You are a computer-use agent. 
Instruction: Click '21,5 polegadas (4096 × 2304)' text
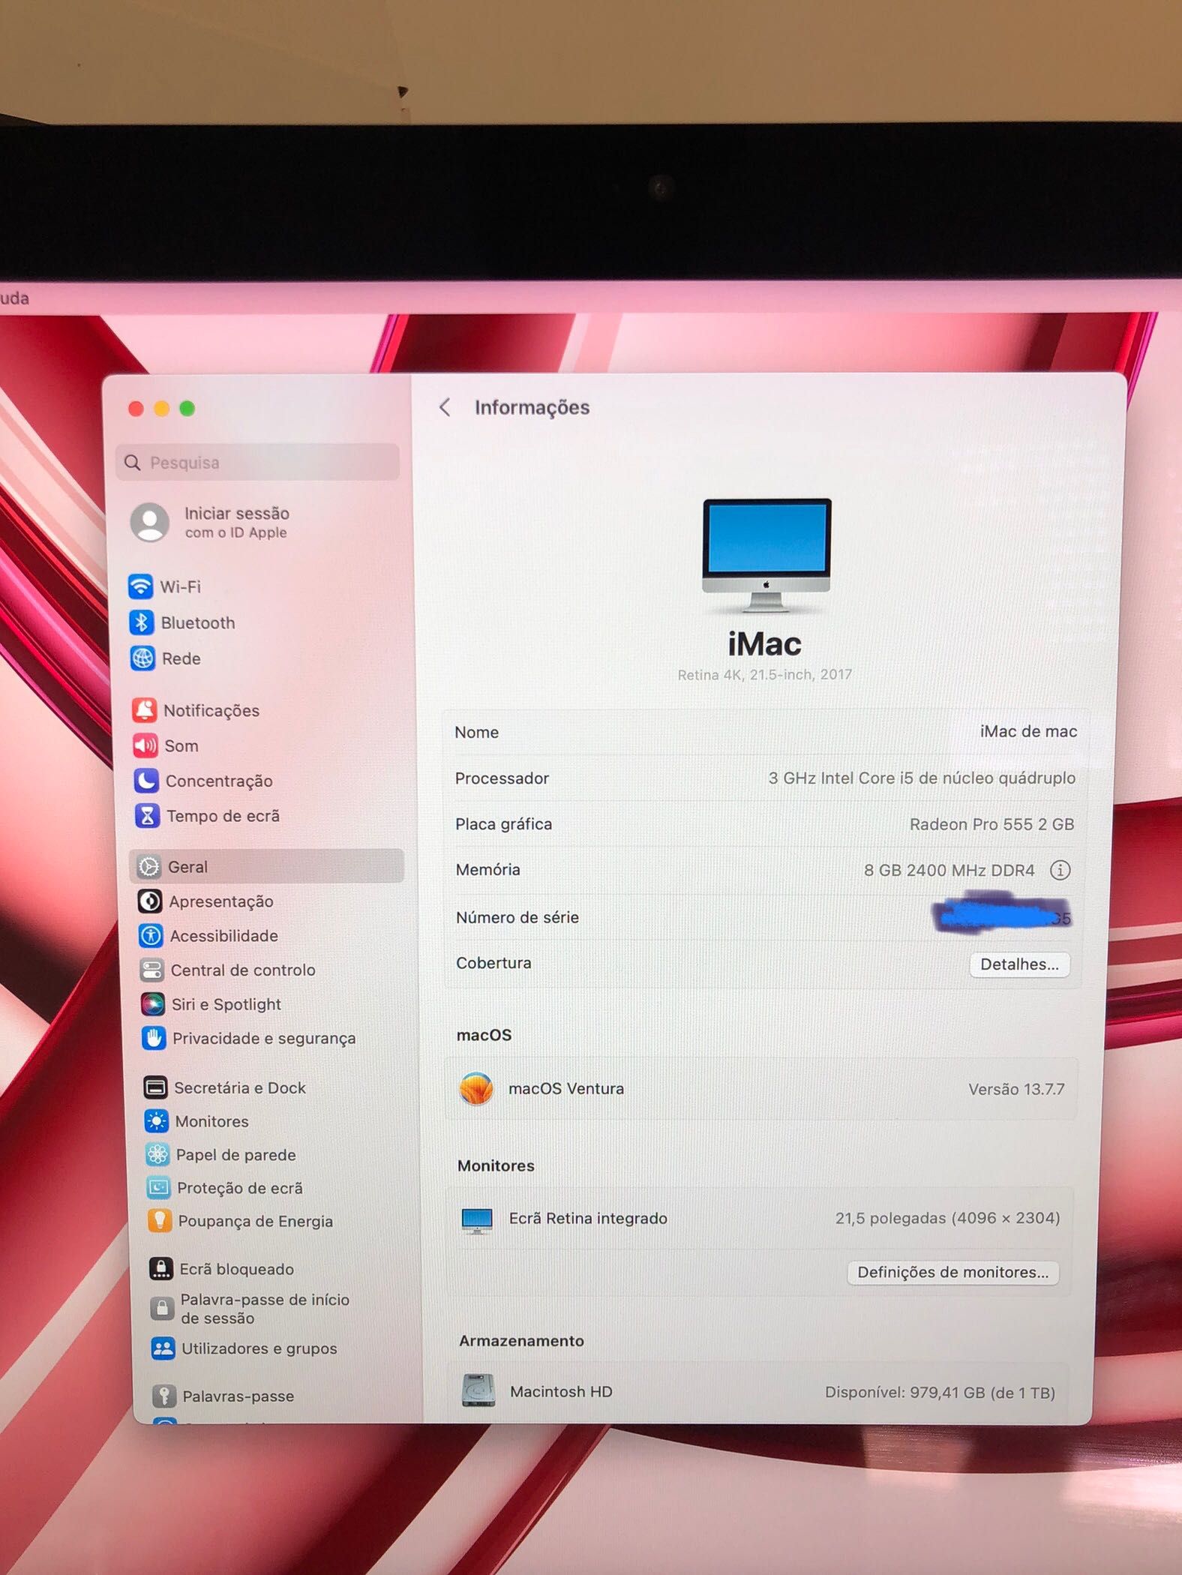[947, 1218]
